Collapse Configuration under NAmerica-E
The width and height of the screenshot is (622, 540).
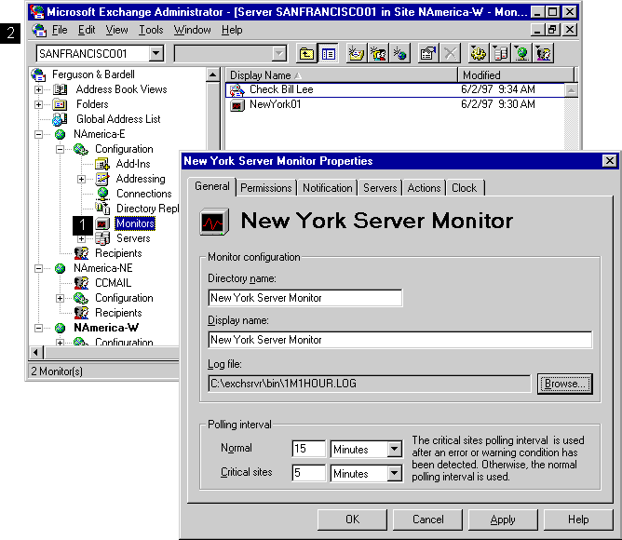[60, 149]
